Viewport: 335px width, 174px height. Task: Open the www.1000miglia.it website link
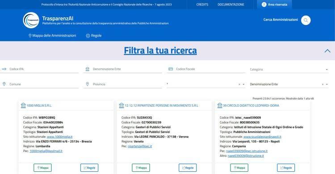coord(59,137)
